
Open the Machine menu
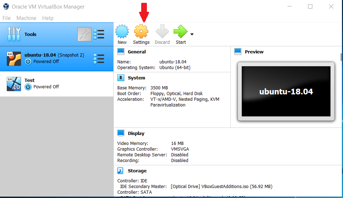click(26, 18)
